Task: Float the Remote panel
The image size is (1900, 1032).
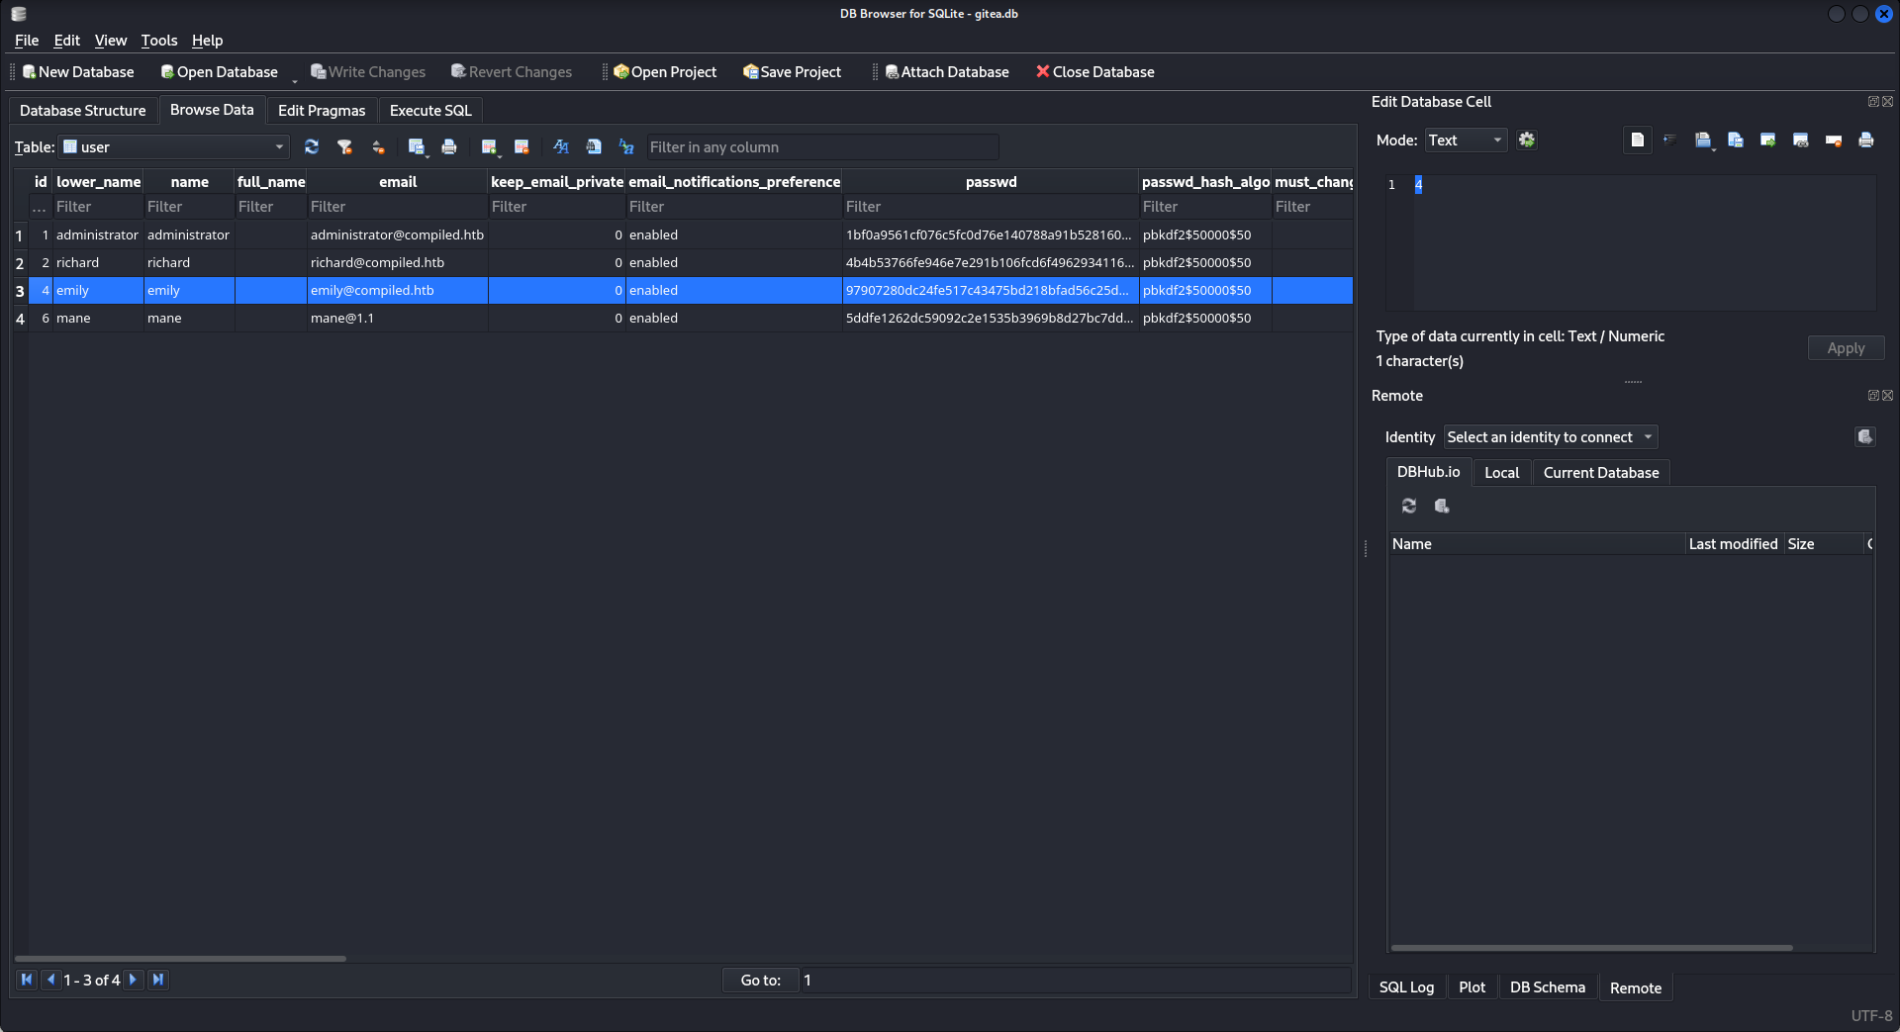Action: (1873, 396)
